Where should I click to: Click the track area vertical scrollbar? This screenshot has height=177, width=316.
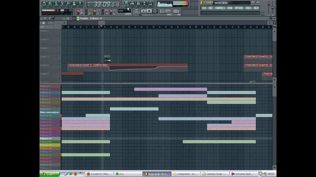275,37
